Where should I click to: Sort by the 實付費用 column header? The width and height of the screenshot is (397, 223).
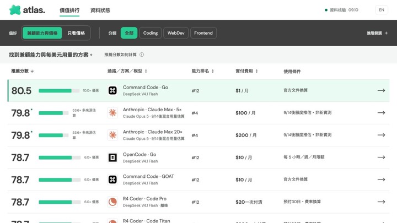(x=246, y=71)
